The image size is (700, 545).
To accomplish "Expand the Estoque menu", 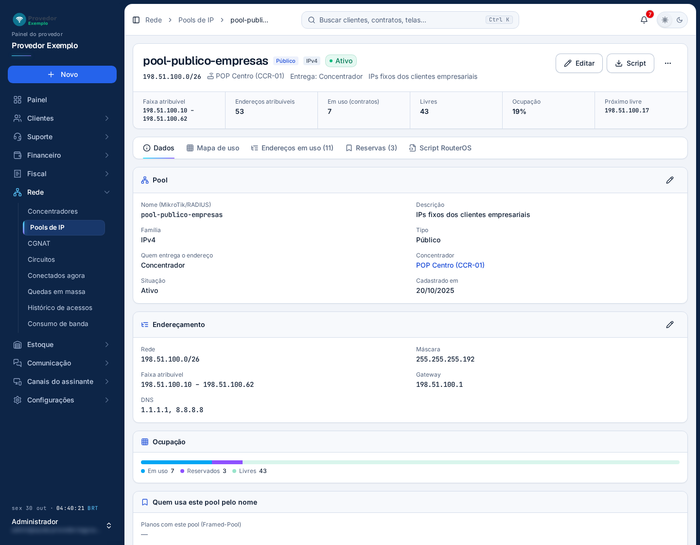I will pos(62,345).
